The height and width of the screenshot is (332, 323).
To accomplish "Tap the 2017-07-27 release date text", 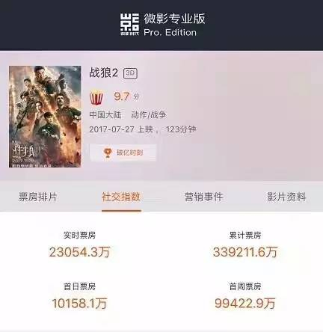I will pos(111,129).
